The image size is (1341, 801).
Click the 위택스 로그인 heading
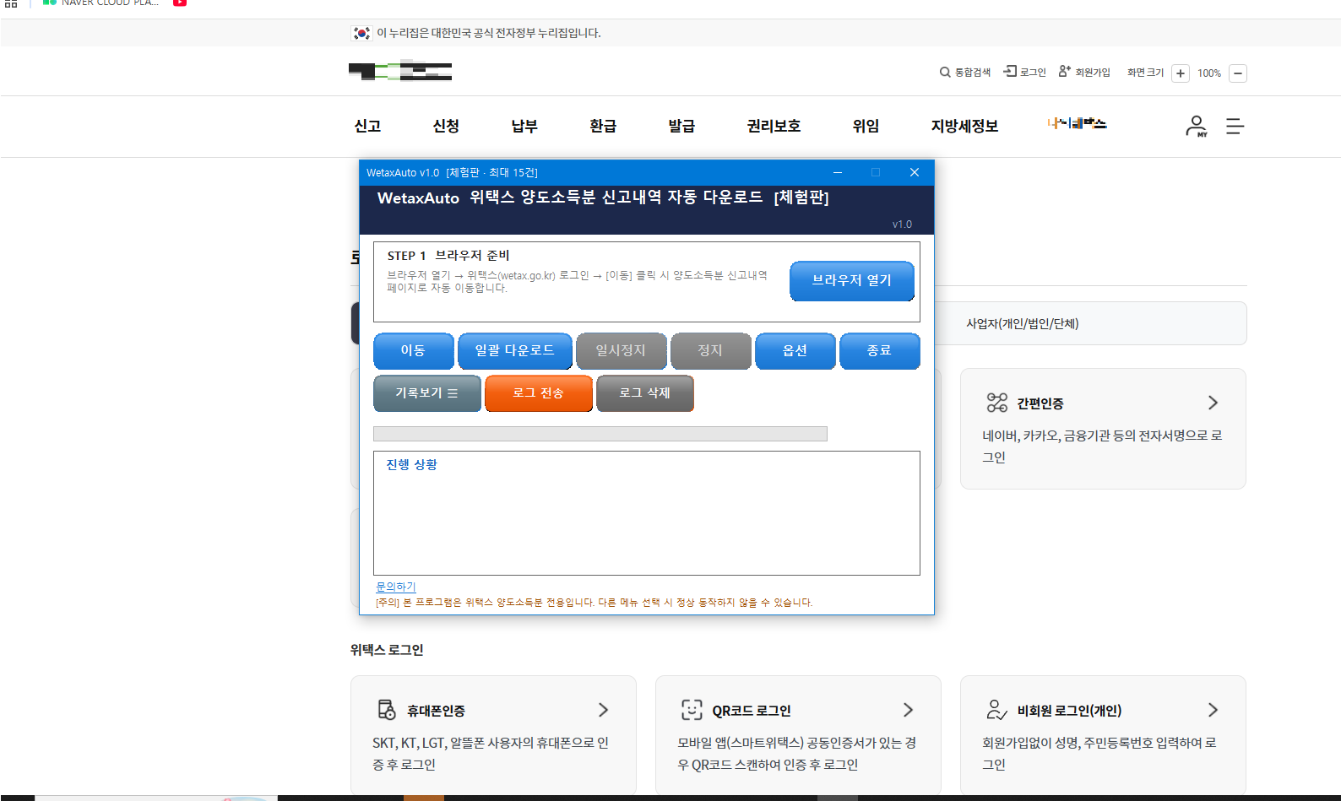[387, 650]
